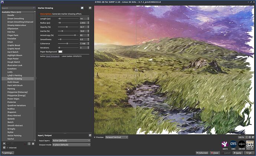This screenshot has height=156, width=256.
Task: Click the refresh icon in Input / Output panel
Action: pos(90,135)
